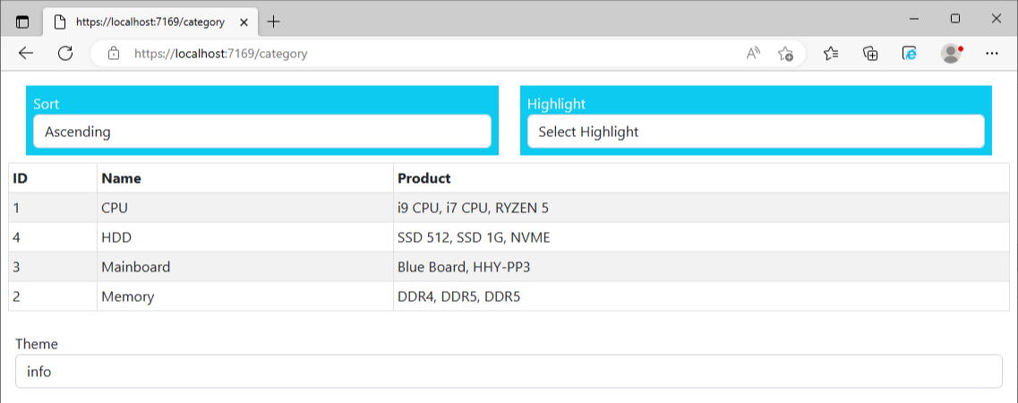This screenshot has height=403, width=1018.
Task: Click the Internet Explorer mode icon
Action: coord(910,54)
